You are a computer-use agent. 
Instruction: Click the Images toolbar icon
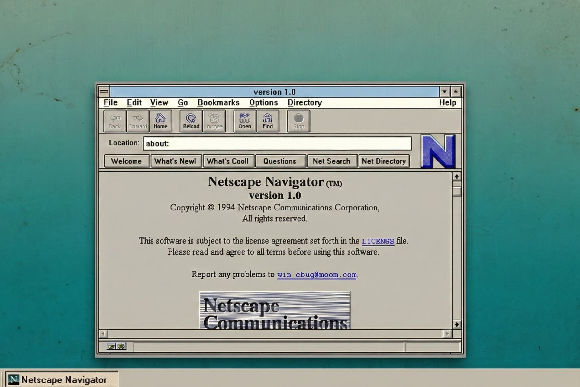214,121
